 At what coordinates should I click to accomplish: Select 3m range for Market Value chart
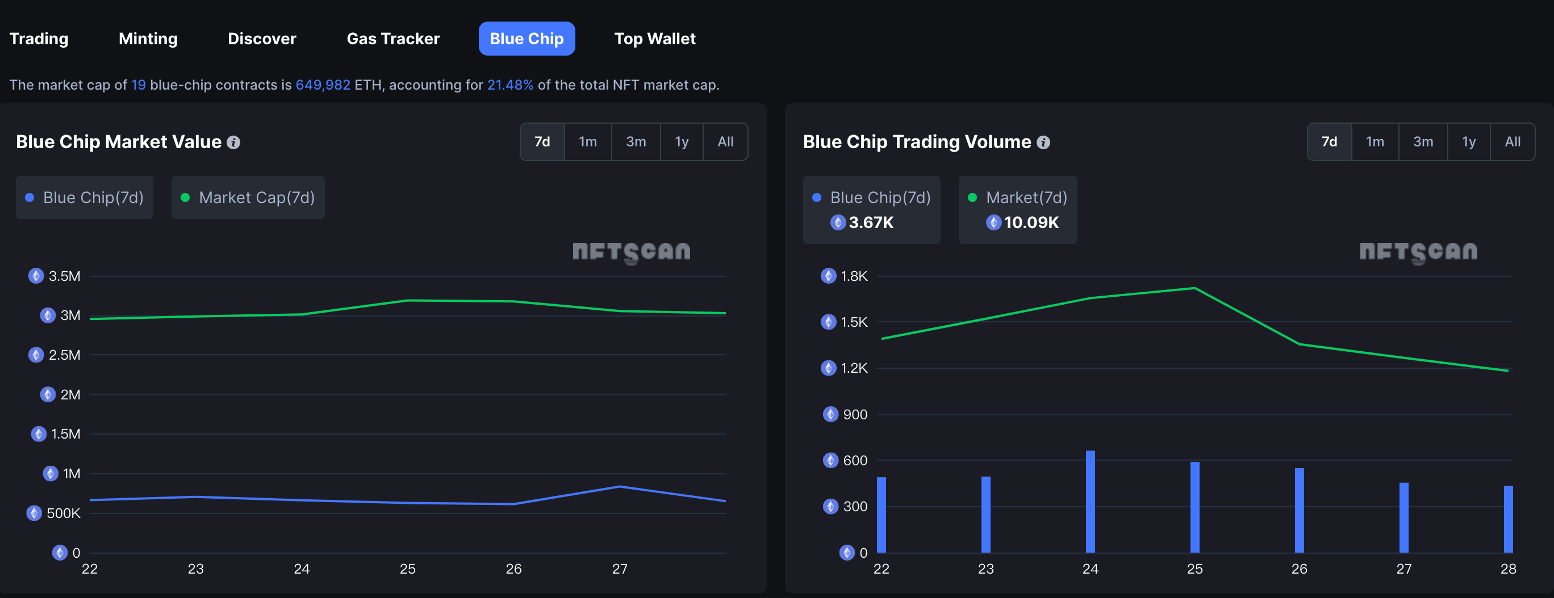636,142
